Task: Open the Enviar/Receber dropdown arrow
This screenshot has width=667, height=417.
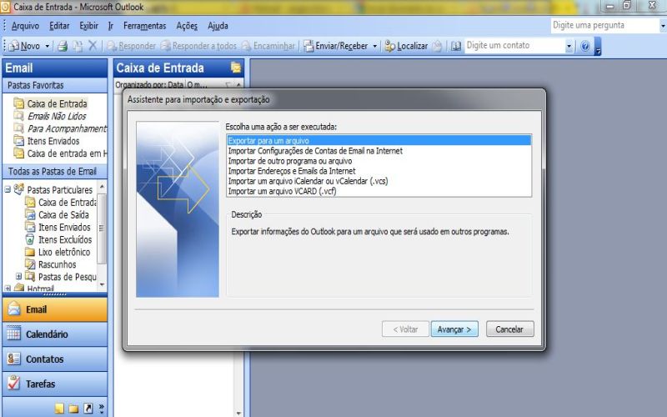Action: tap(374, 46)
